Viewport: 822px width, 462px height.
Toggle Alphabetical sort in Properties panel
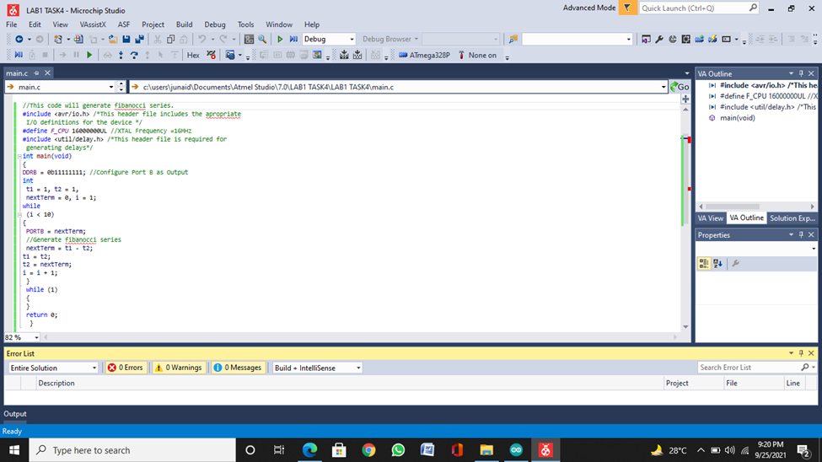click(x=717, y=264)
